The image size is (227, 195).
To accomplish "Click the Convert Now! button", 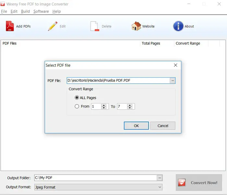I will click(199, 183).
